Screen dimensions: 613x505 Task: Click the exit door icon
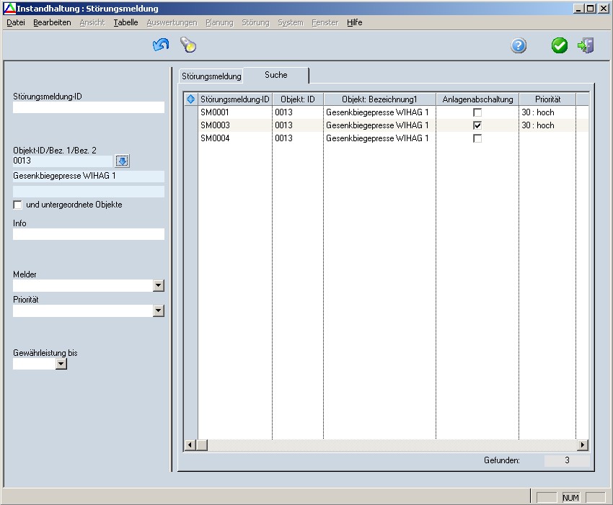pos(586,46)
